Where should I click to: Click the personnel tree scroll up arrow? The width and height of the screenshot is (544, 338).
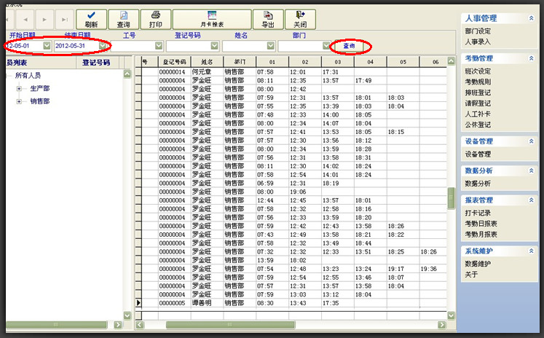click(x=127, y=74)
